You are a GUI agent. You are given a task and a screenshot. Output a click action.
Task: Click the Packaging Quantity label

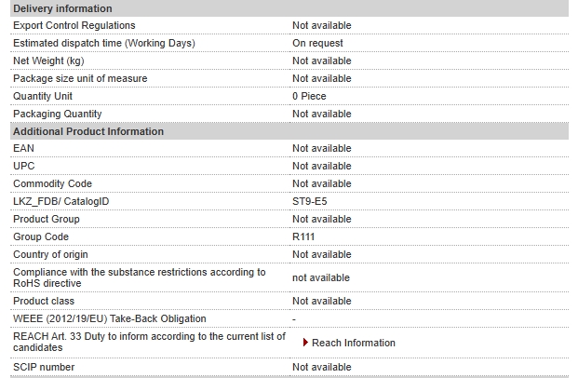tap(57, 114)
